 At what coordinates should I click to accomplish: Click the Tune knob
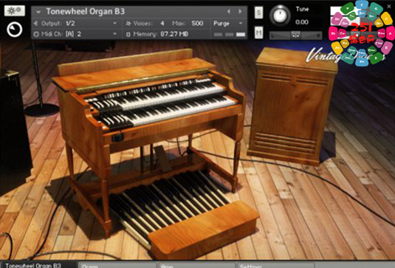click(280, 15)
